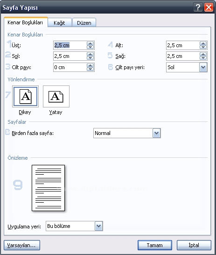Increase the Alt margin with up arrow

[x=203, y=43]
